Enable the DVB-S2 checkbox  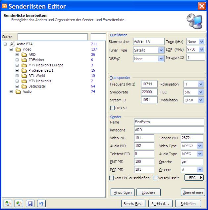[x=112, y=108]
